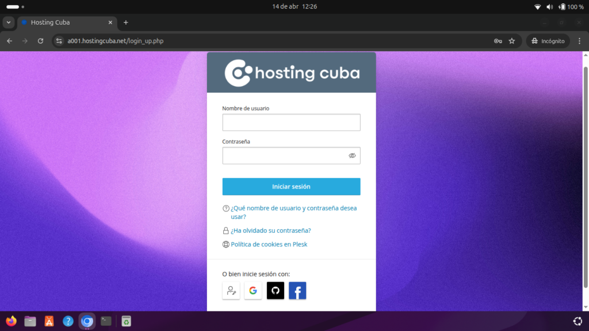The image size is (589, 331).
Task: Open the tab search dropdown arrow
Action: point(8,22)
